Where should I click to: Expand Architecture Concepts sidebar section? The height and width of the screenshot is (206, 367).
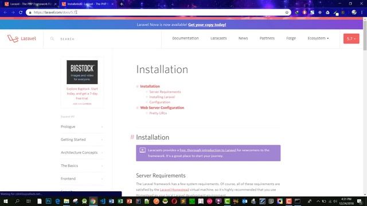tap(82, 153)
